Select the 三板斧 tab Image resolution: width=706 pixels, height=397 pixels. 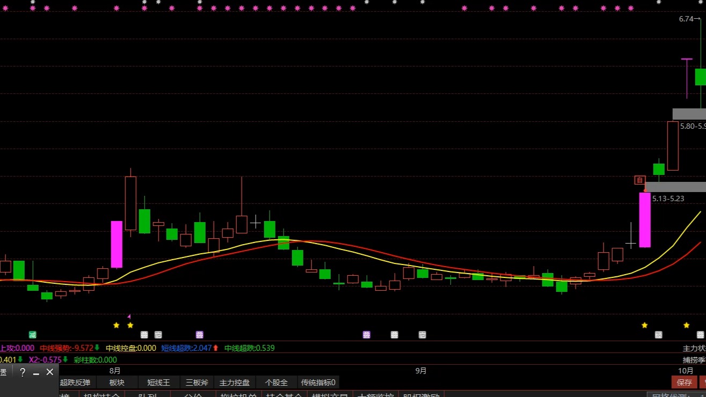pyautogui.click(x=196, y=383)
